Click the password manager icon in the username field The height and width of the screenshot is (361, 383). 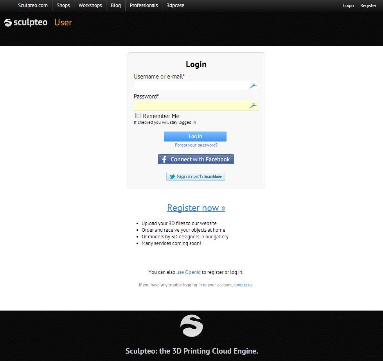click(x=253, y=86)
